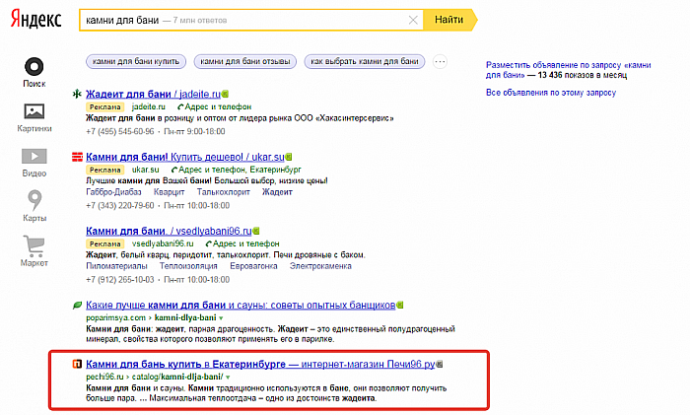Clear the search query with the X icon

(413, 20)
